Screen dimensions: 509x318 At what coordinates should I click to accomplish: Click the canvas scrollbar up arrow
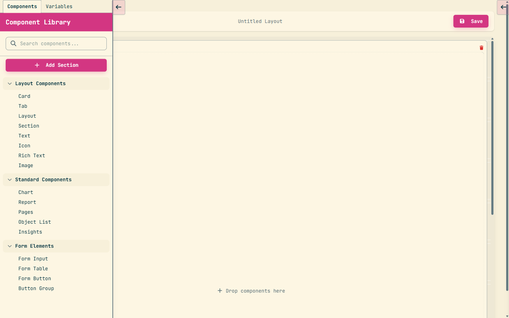(x=492, y=39)
